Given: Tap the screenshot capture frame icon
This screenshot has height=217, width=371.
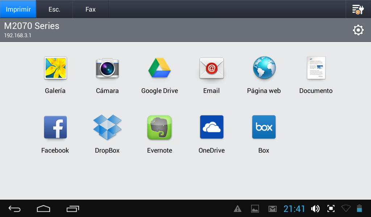Looking at the screenshot, I should [331, 208].
